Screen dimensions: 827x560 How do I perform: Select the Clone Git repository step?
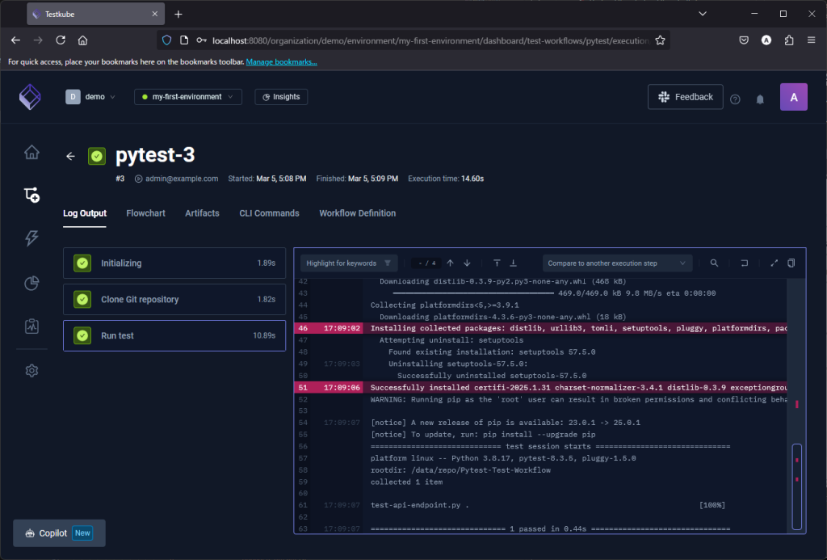pos(174,299)
